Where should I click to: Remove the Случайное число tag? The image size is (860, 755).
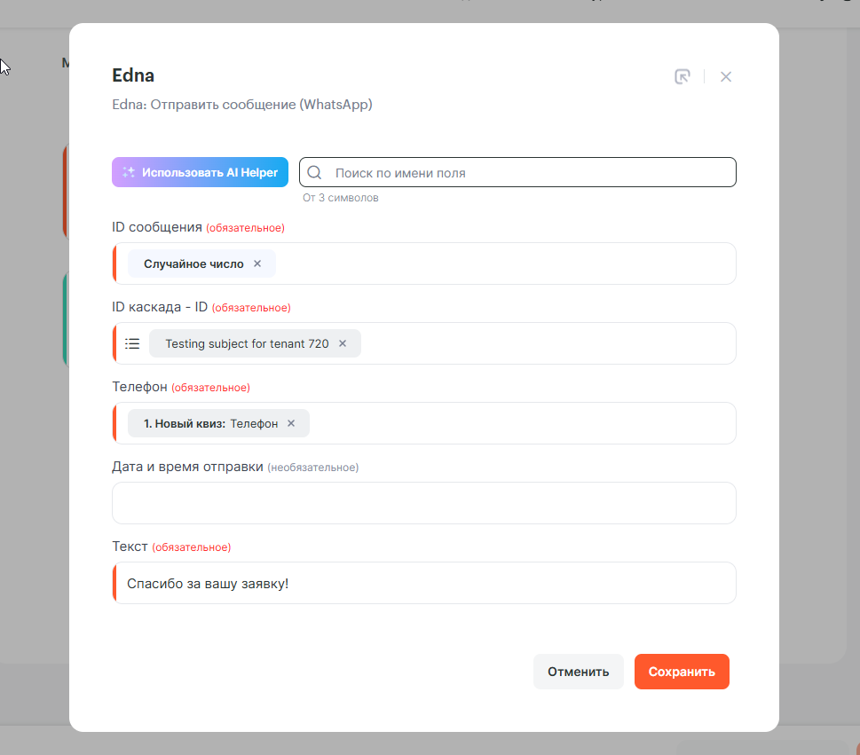(257, 263)
